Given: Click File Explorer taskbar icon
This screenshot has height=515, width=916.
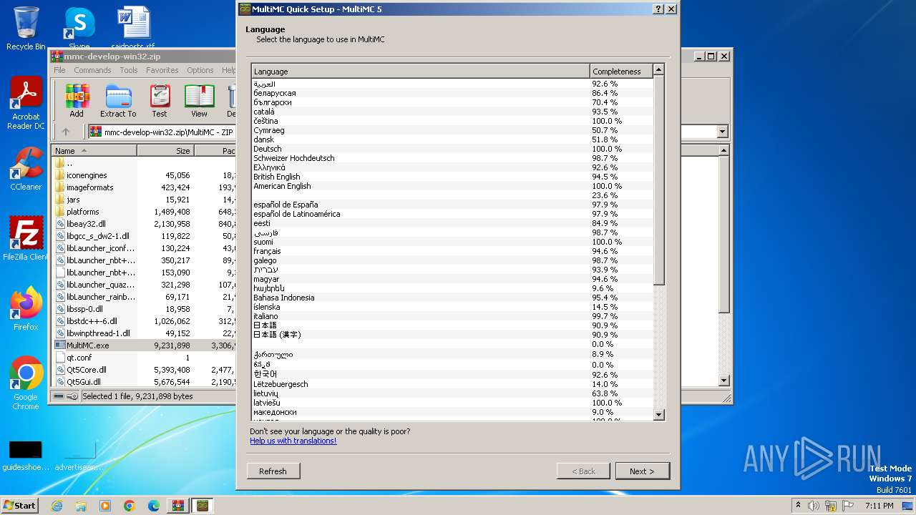Looking at the screenshot, I should pyautogui.click(x=81, y=506).
